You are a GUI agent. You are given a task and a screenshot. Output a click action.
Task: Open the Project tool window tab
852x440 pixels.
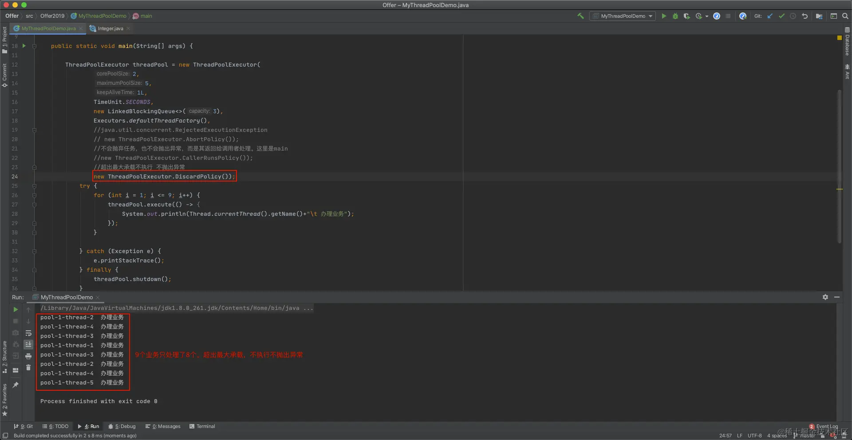point(4,39)
